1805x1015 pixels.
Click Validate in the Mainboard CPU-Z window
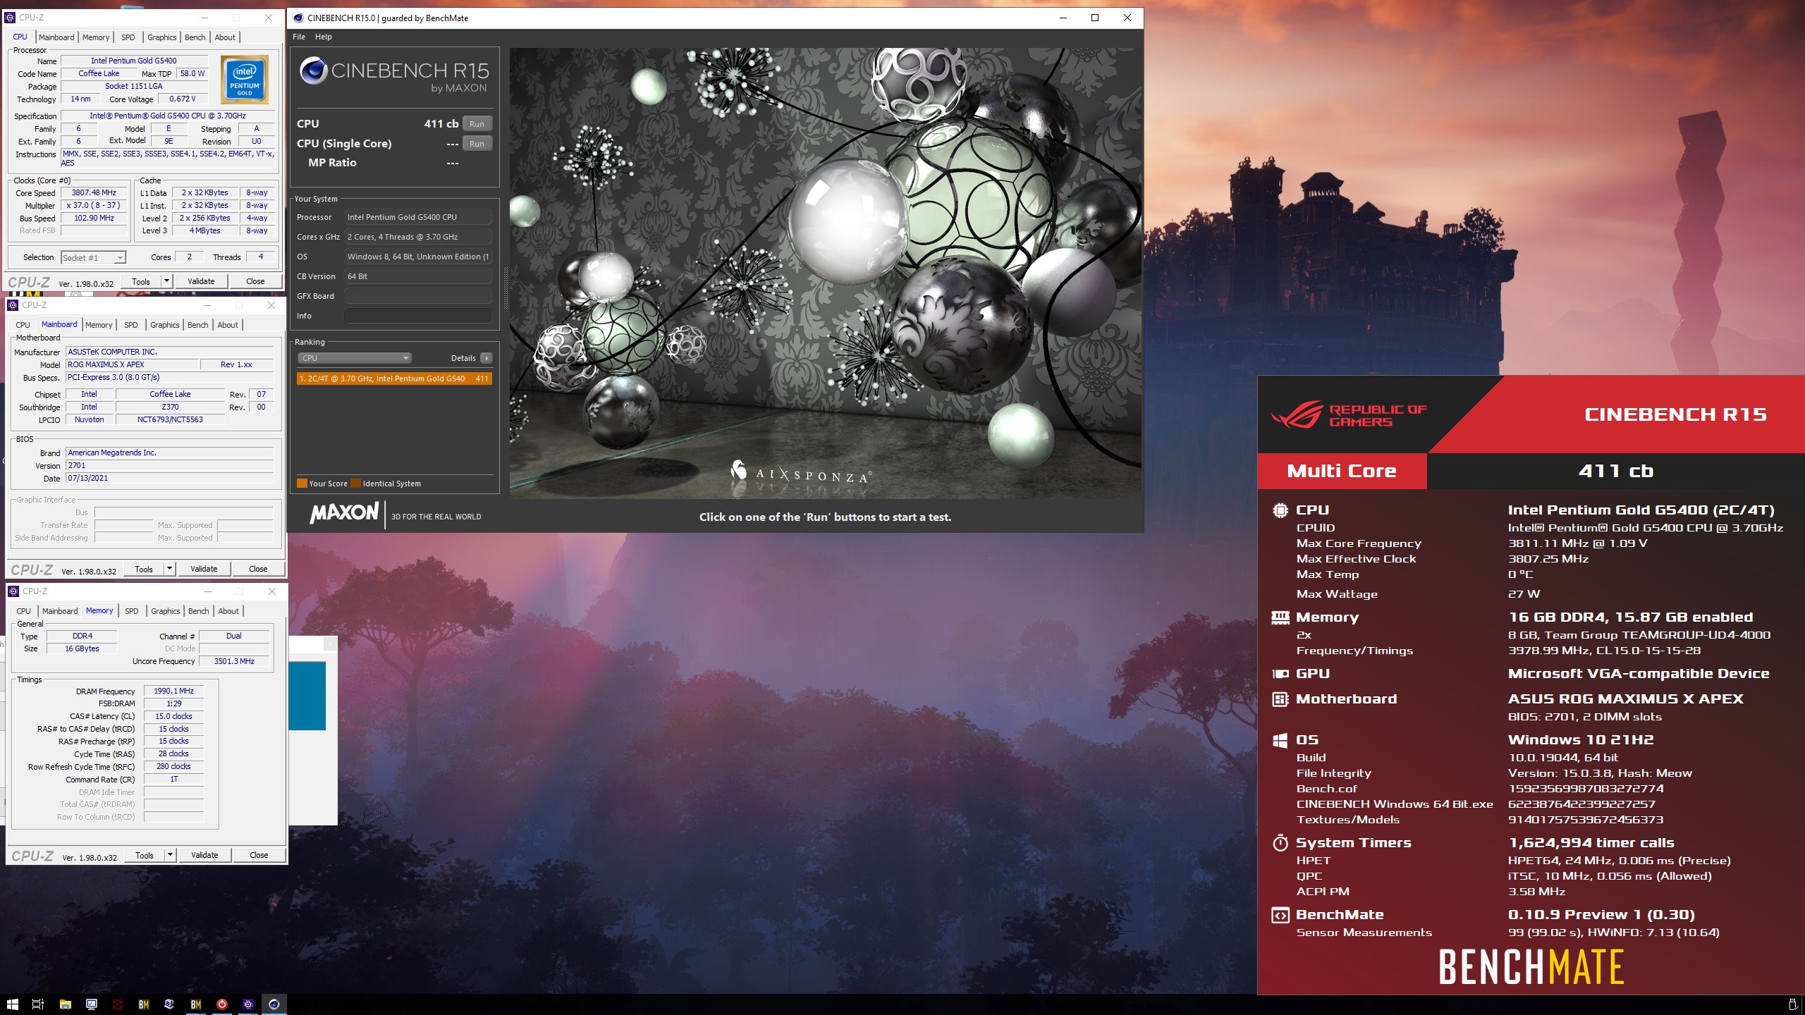[204, 569]
